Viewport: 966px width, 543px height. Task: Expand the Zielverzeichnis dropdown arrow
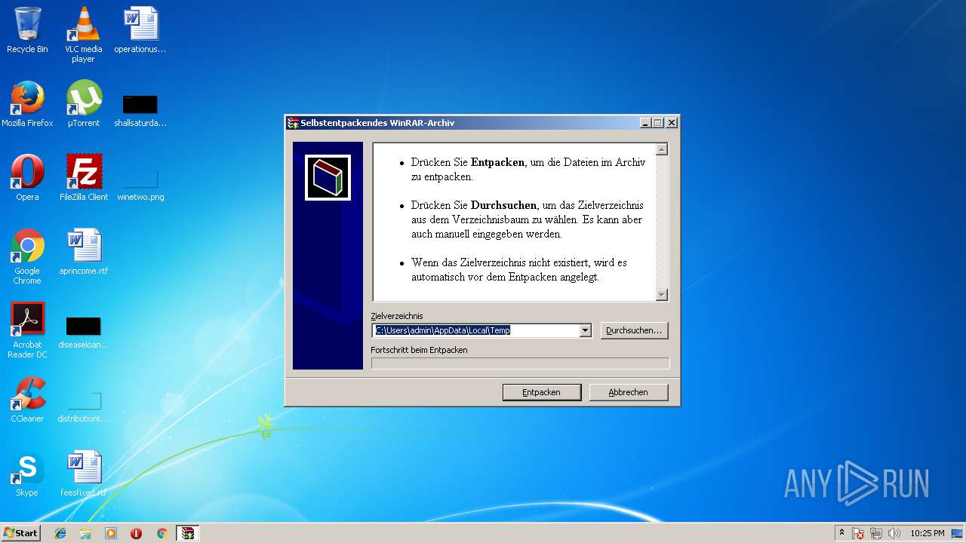point(585,330)
